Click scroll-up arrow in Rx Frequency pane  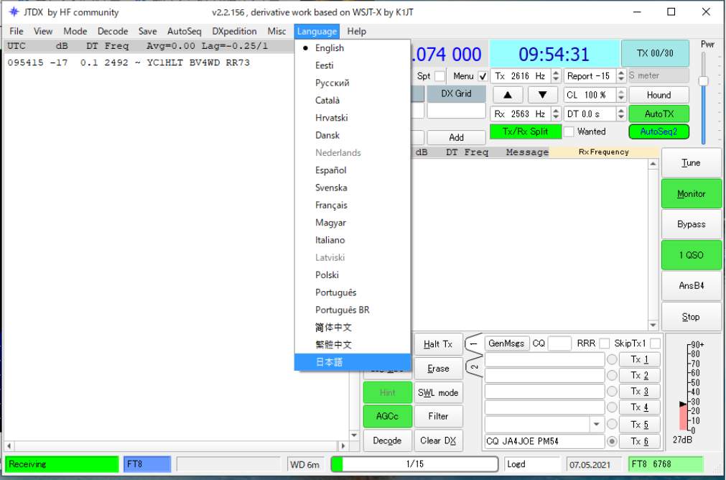653,164
